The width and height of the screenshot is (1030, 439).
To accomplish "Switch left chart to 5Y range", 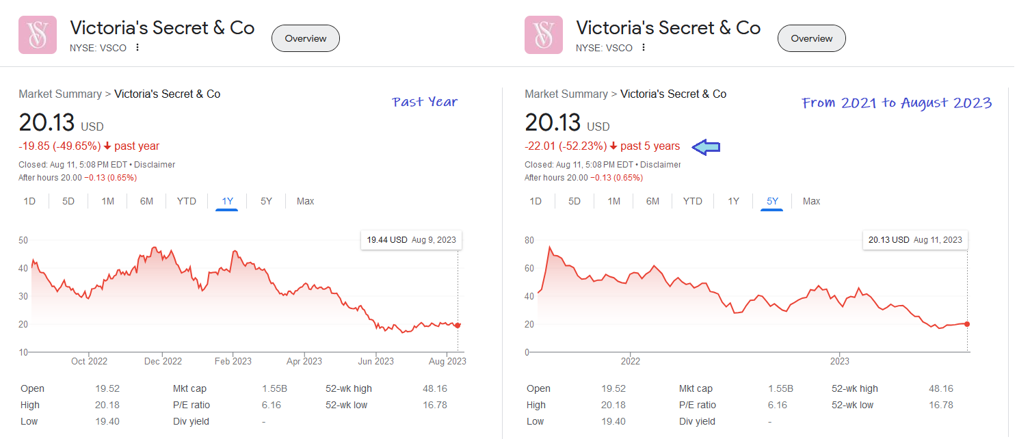I will (266, 201).
